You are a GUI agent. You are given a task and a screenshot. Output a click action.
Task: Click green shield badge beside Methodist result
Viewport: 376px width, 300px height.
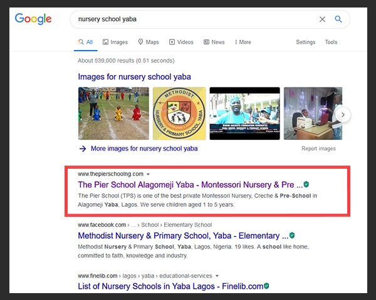pyautogui.click(x=292, y=236)
